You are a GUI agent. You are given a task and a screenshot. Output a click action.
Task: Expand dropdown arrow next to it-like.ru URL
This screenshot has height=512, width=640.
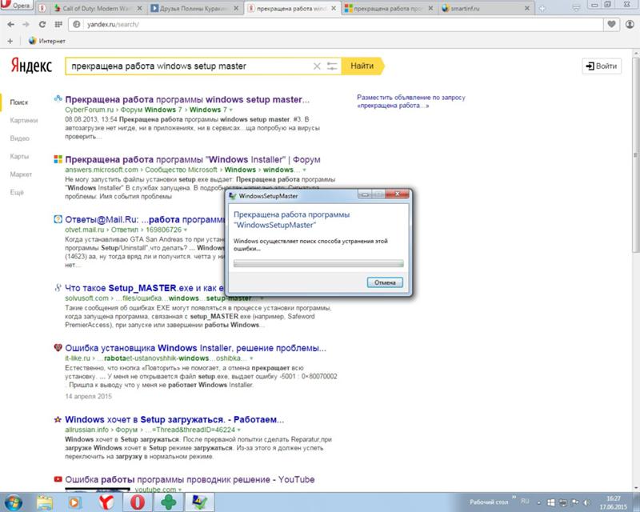pos(251,358)
